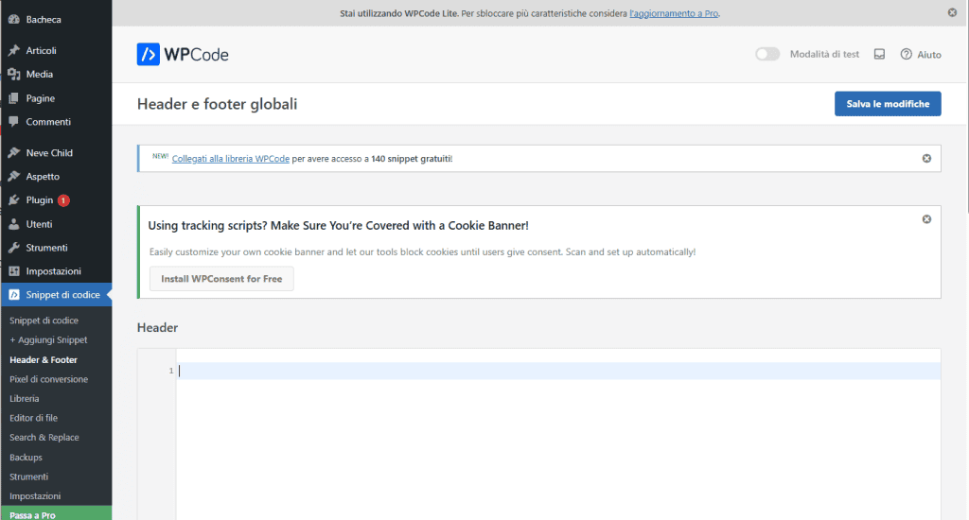Viewport: 969px width, 520px height.
Task: Click Salva le modifiche button
Action: tap(888, 104)
